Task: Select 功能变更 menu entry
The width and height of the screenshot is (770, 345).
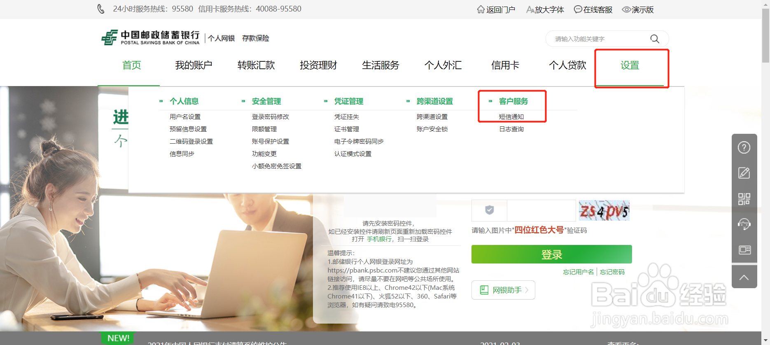Action: pos(264,154)
